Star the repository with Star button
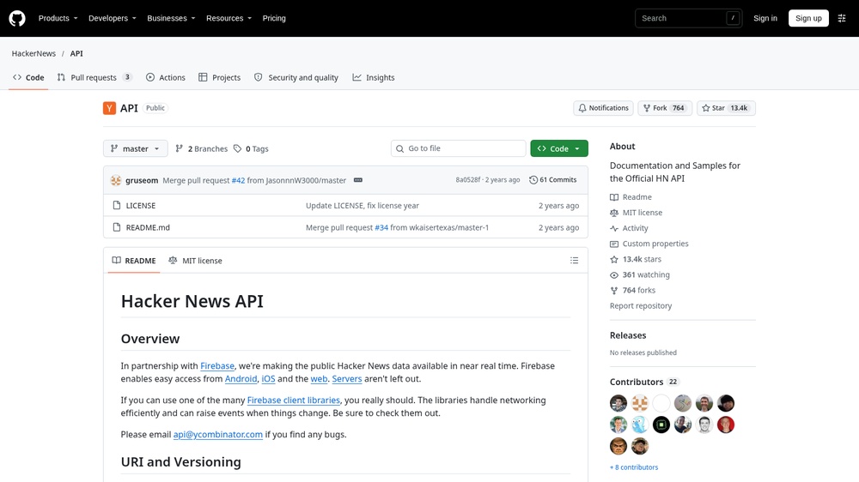Viewport: 859px width, 482px height. coord(726,108)
